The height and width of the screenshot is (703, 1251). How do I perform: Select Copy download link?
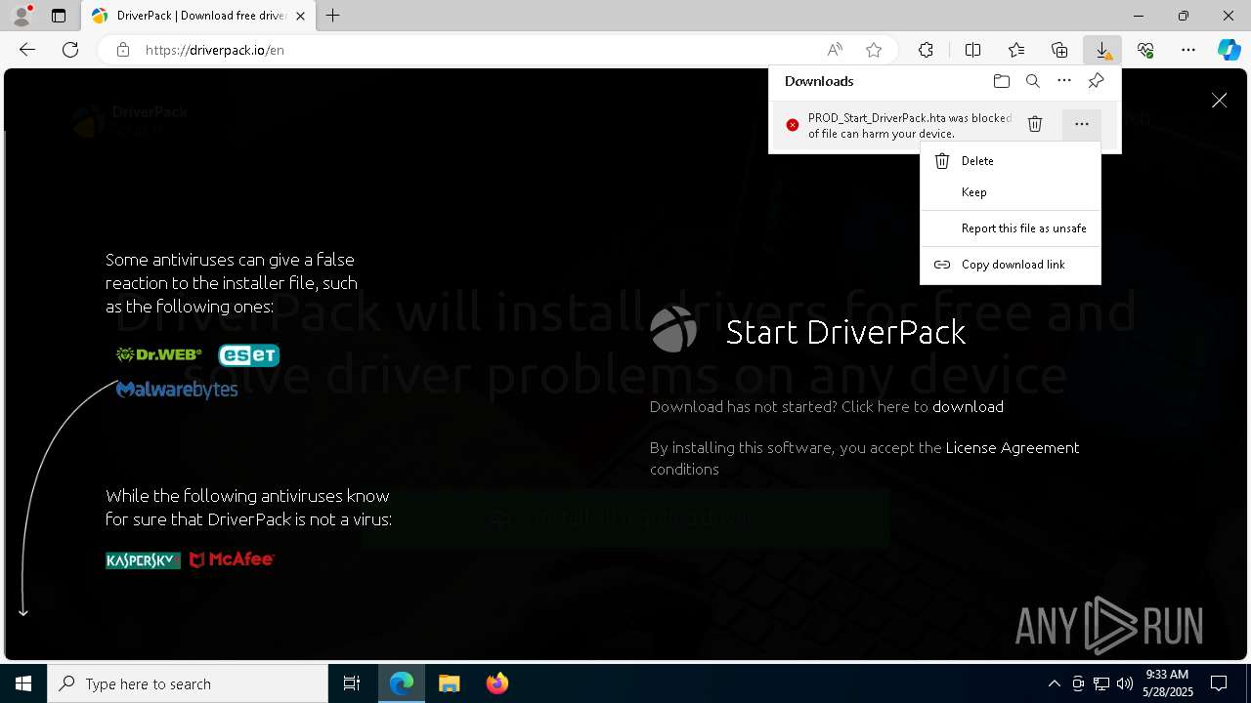pos(1011,265)
